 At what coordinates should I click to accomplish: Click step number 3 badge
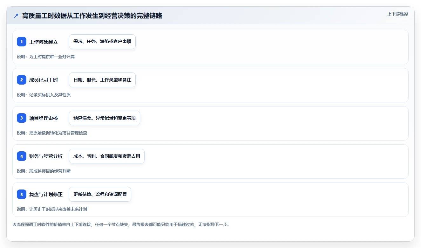point(22,118)
